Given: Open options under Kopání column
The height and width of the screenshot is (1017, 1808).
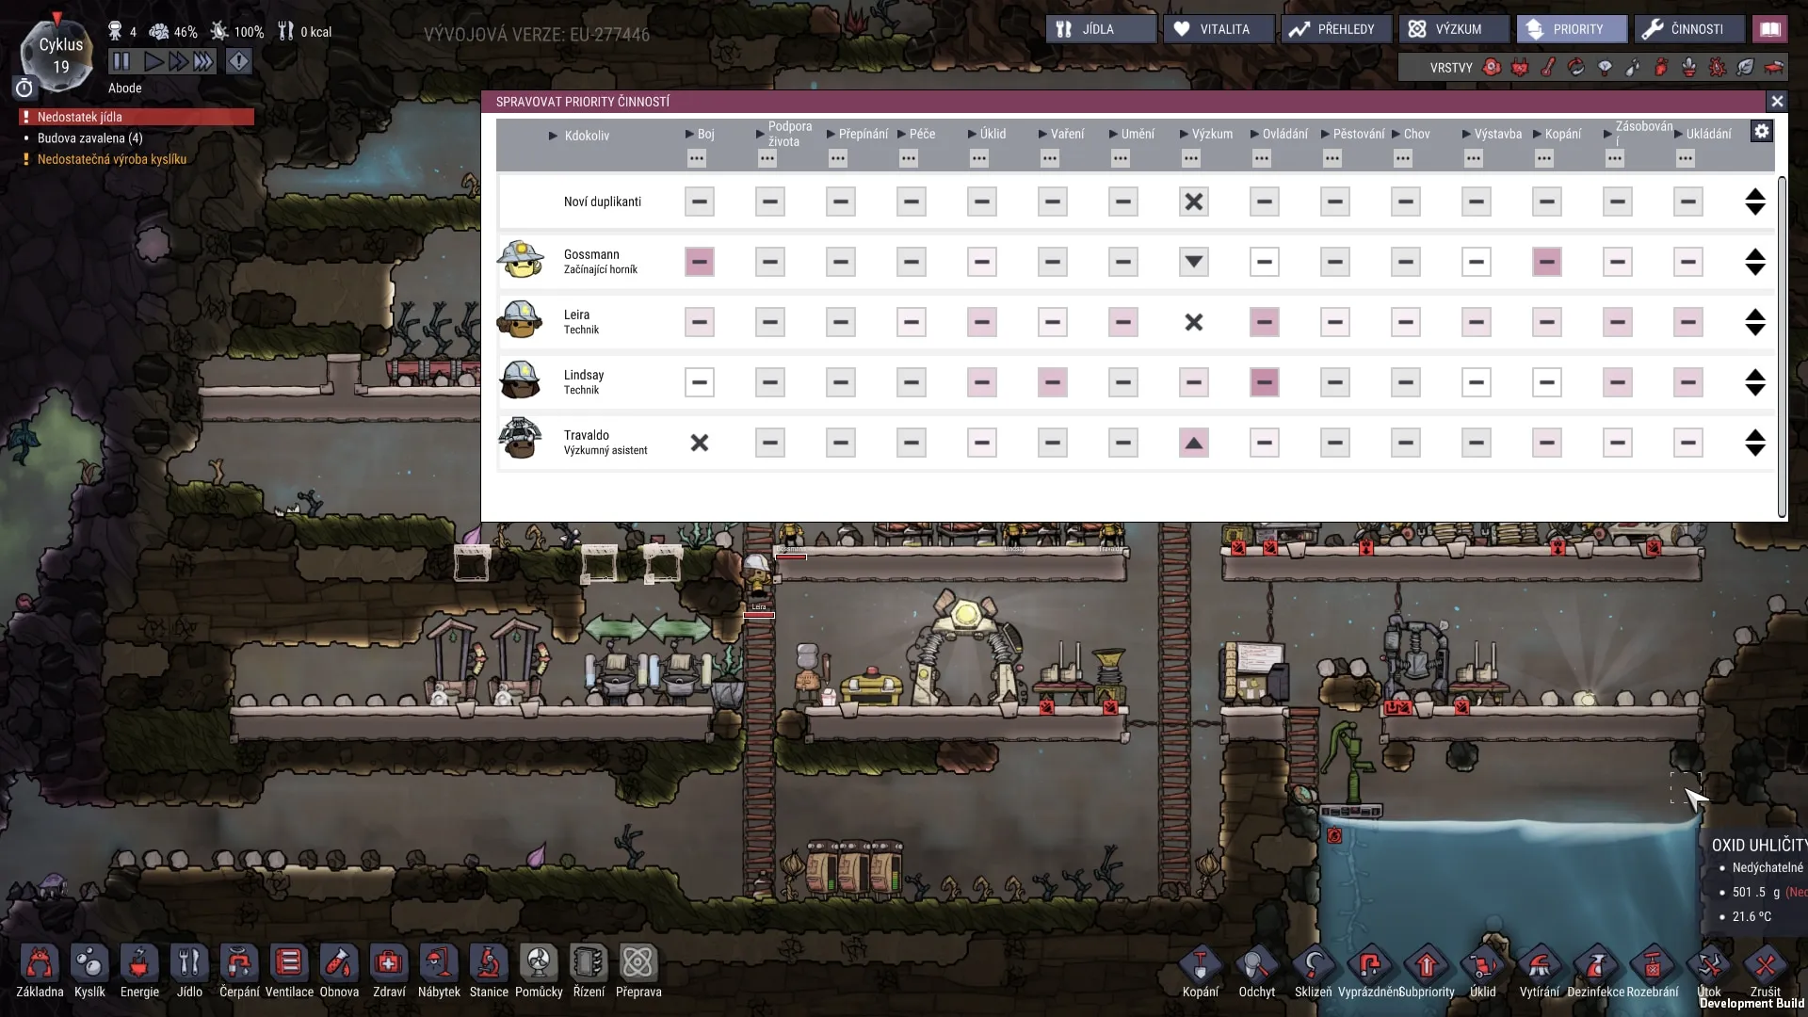Looking at the screenshot, I should [1544, 158].
